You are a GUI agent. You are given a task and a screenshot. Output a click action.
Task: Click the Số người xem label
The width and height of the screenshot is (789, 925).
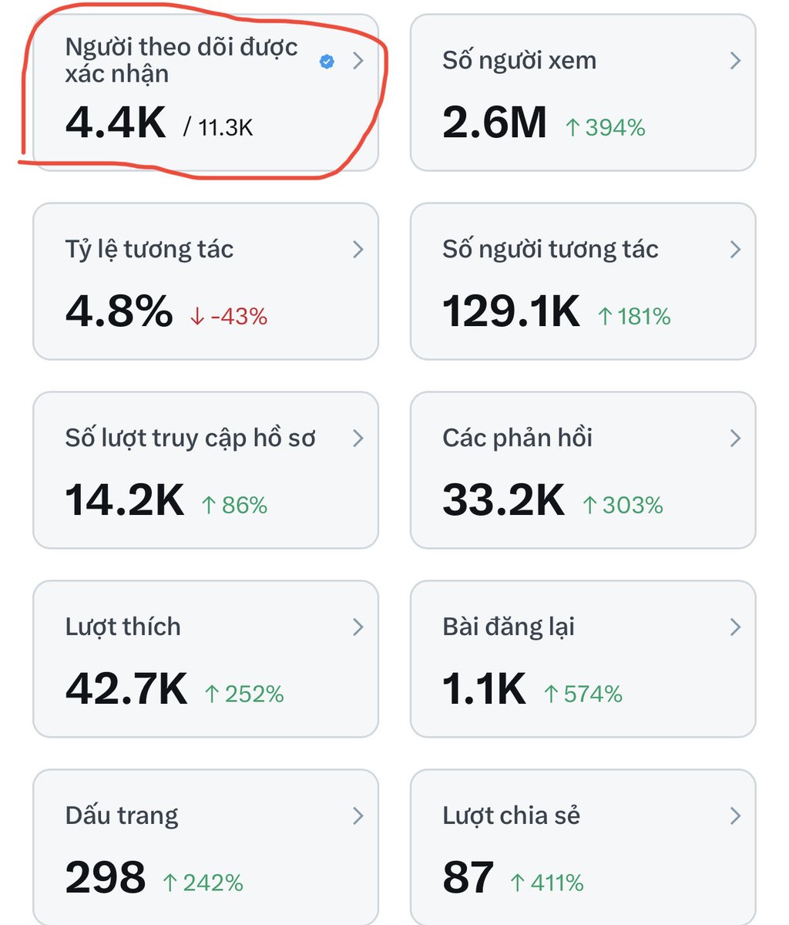point(519,61)
